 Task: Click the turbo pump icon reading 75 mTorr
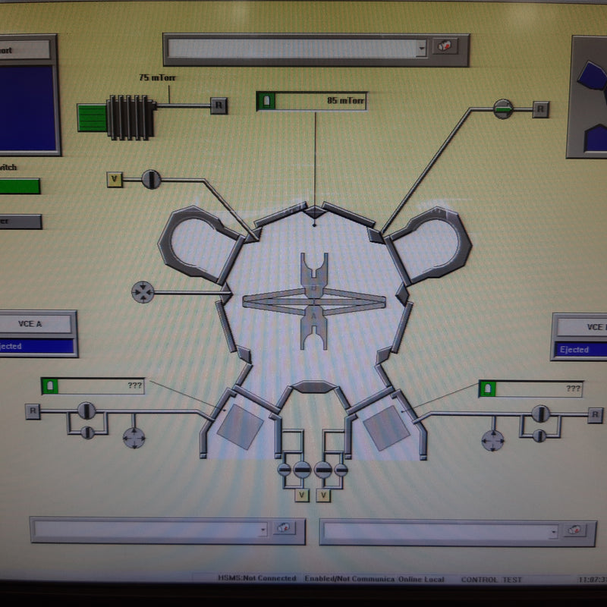131,116
